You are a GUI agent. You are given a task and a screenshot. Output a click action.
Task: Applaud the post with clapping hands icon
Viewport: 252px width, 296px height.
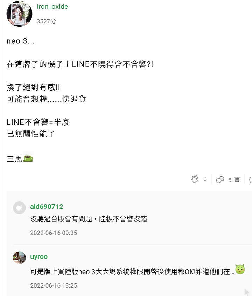tap(195, 179)
